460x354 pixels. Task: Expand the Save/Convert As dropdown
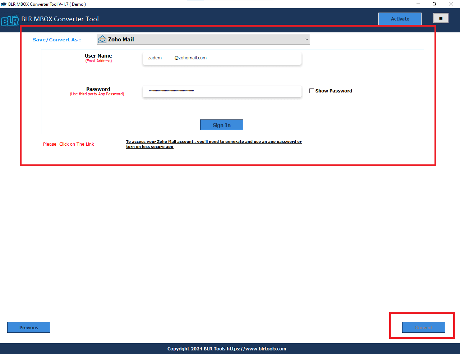coord(203,39)
